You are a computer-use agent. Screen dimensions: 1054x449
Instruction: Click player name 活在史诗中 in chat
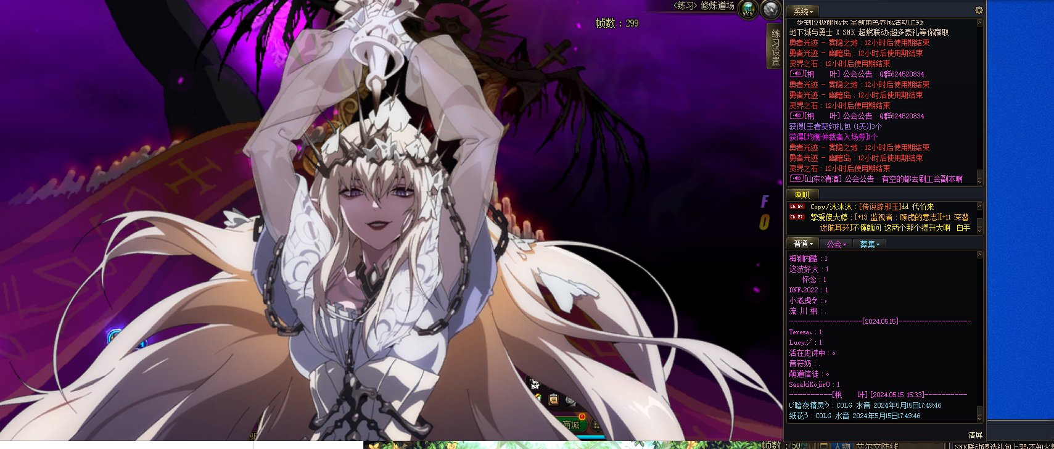tap(807, 353)
